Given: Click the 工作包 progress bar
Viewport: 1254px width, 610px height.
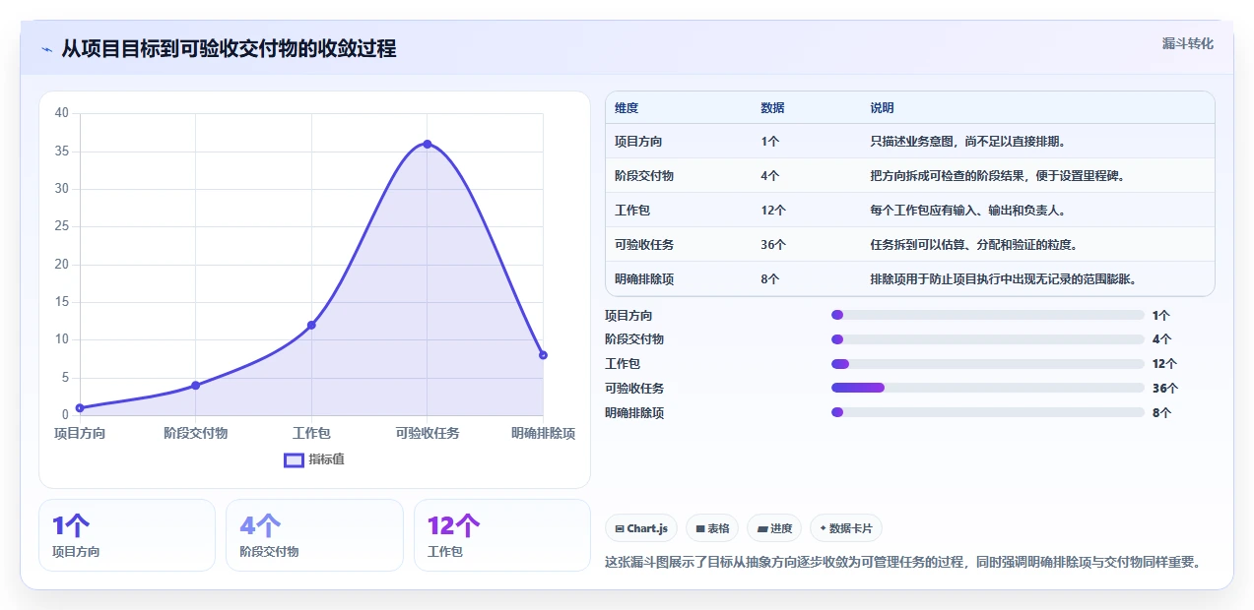Looking at the screenshot, I should [988, 364].
